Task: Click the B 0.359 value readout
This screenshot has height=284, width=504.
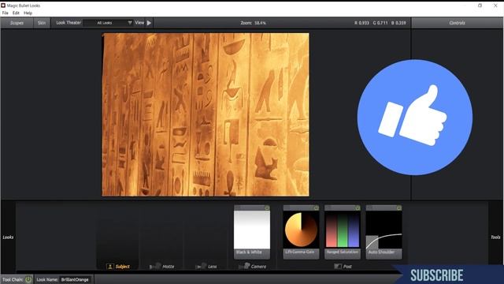Action: point(398,23)
